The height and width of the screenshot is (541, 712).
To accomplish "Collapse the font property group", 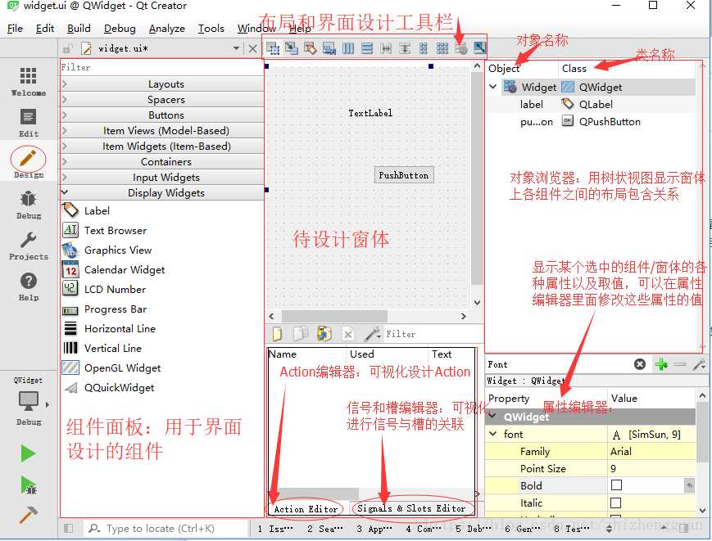I will coord(493,434).
